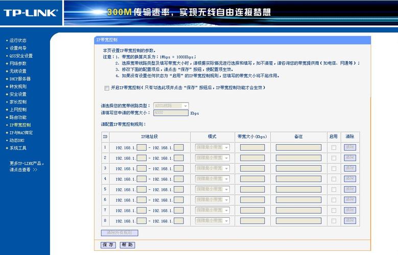The width and height of the screenshot is (398, 255).
Task: Click the 申请的带宽大小 Kbps field
Action: tap(171, 113)
